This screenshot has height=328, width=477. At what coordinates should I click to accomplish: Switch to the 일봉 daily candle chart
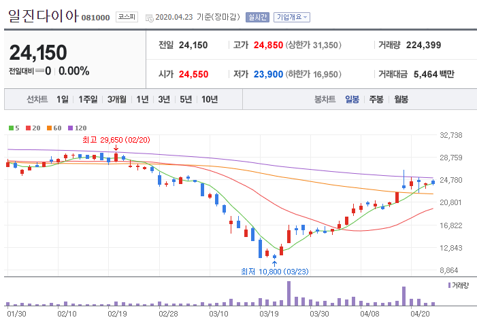[352, 99]
